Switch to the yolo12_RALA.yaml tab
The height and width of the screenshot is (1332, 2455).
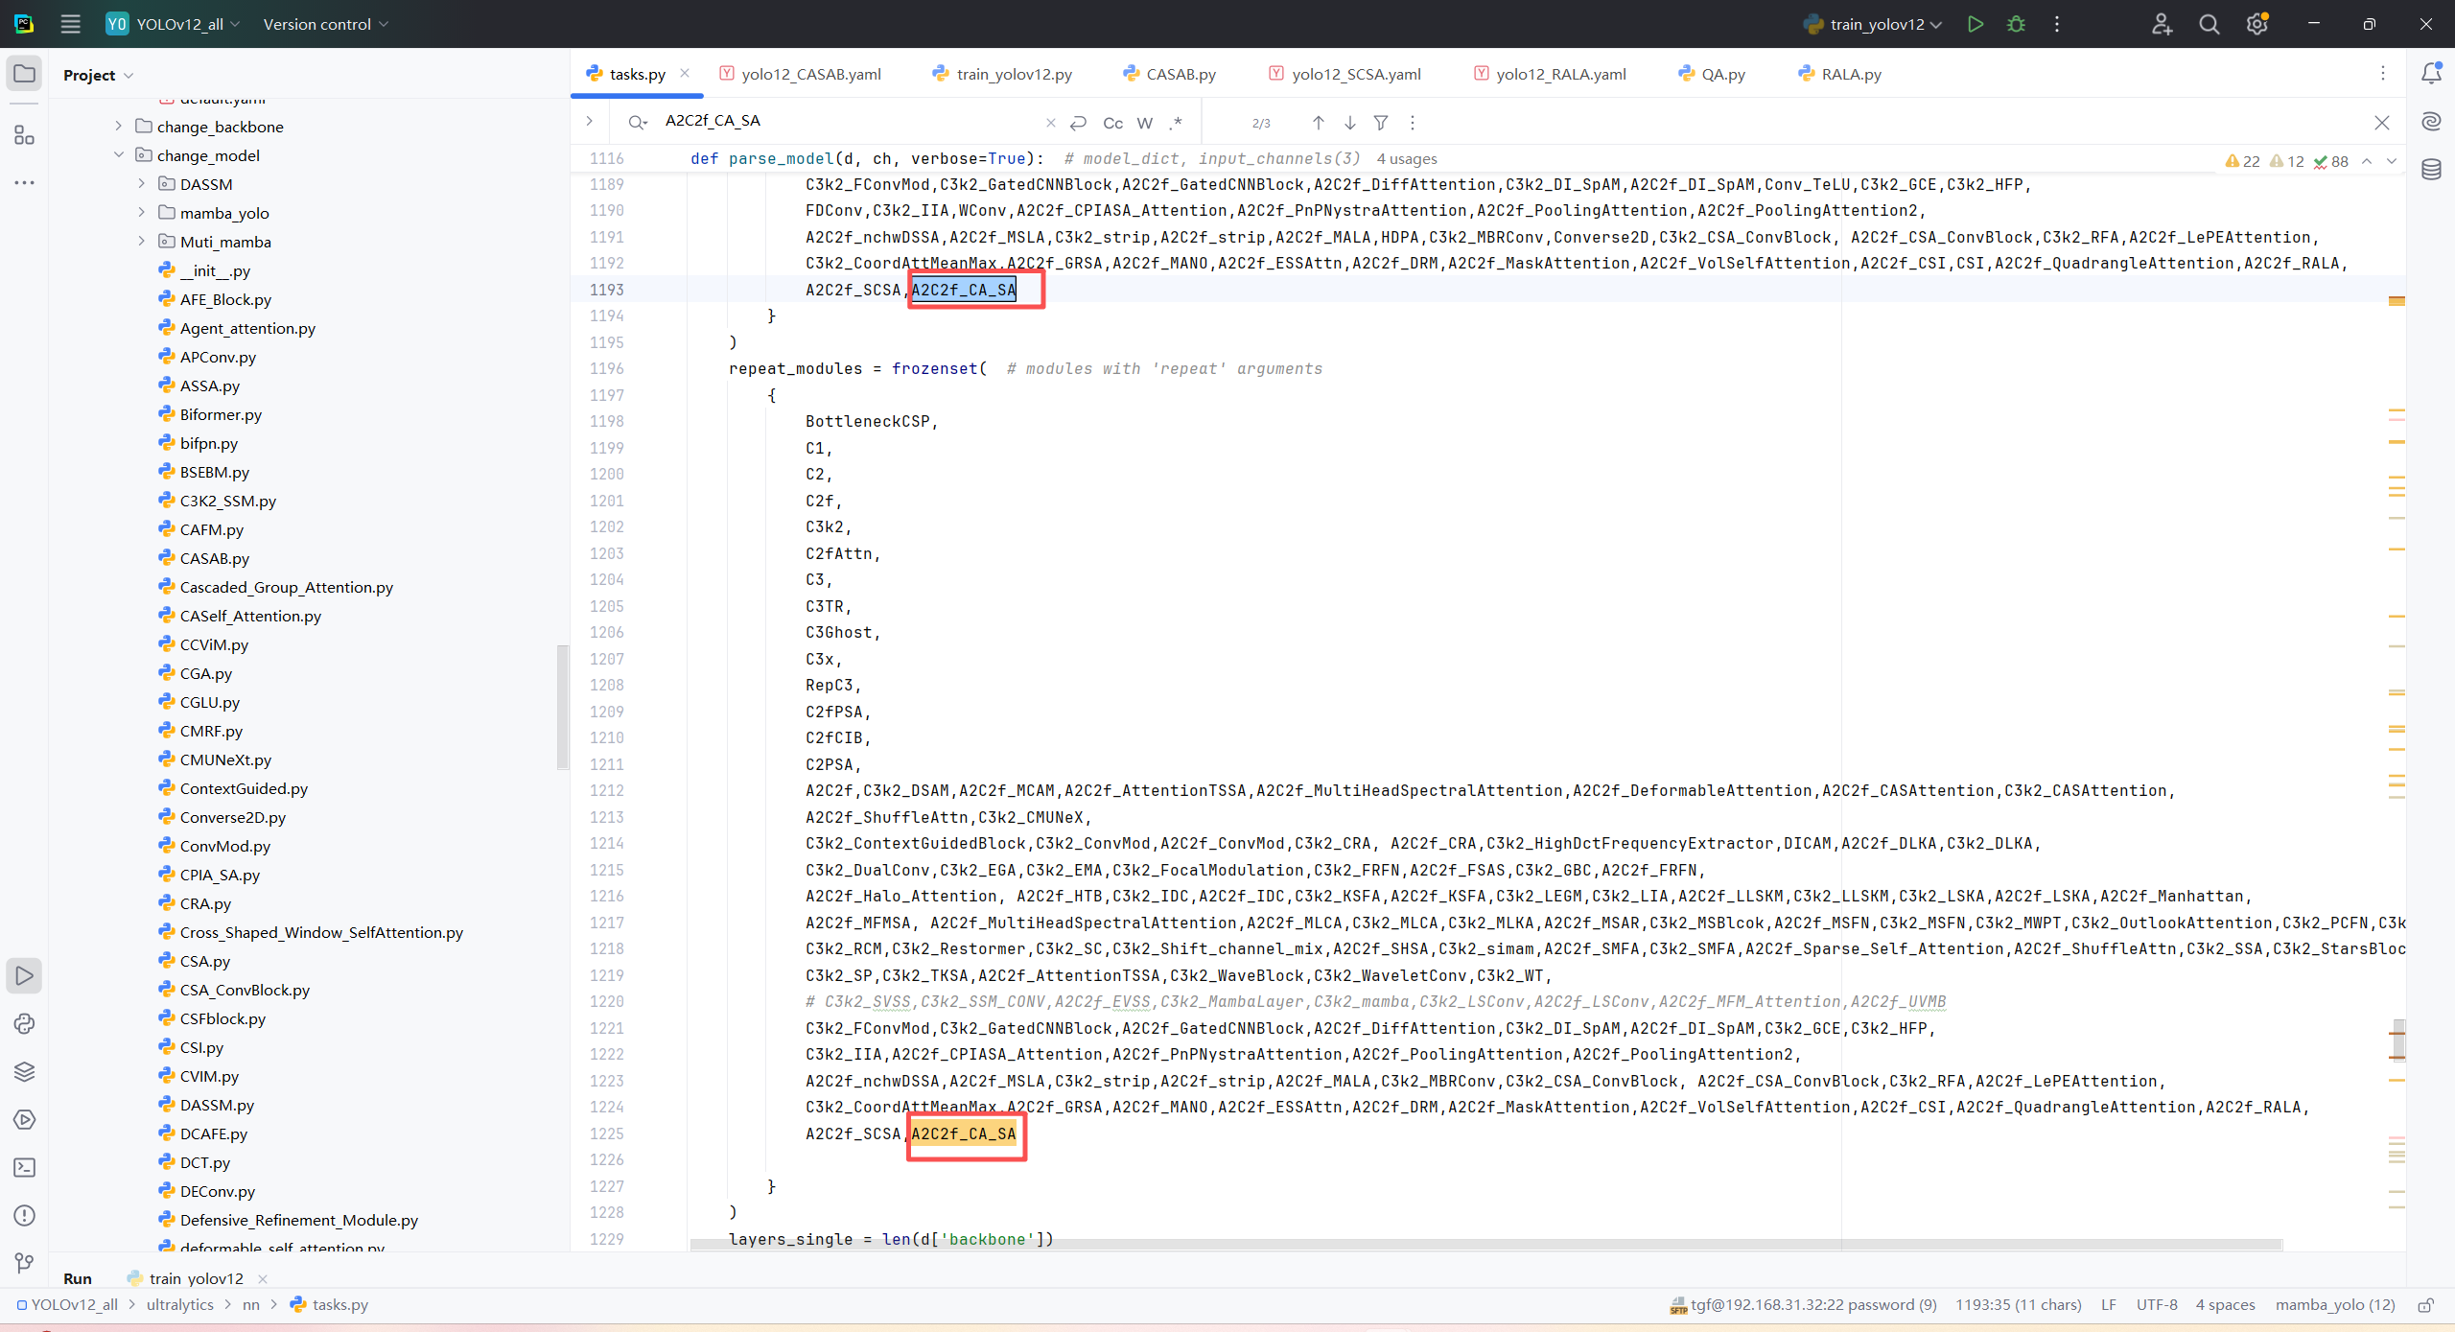(x=1559, y=74)
